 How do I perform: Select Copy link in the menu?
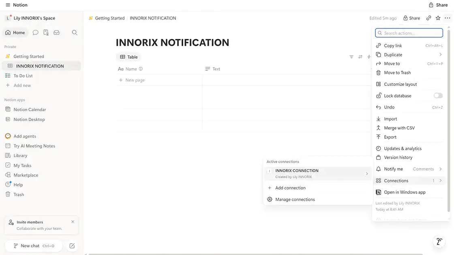(409, 46)
